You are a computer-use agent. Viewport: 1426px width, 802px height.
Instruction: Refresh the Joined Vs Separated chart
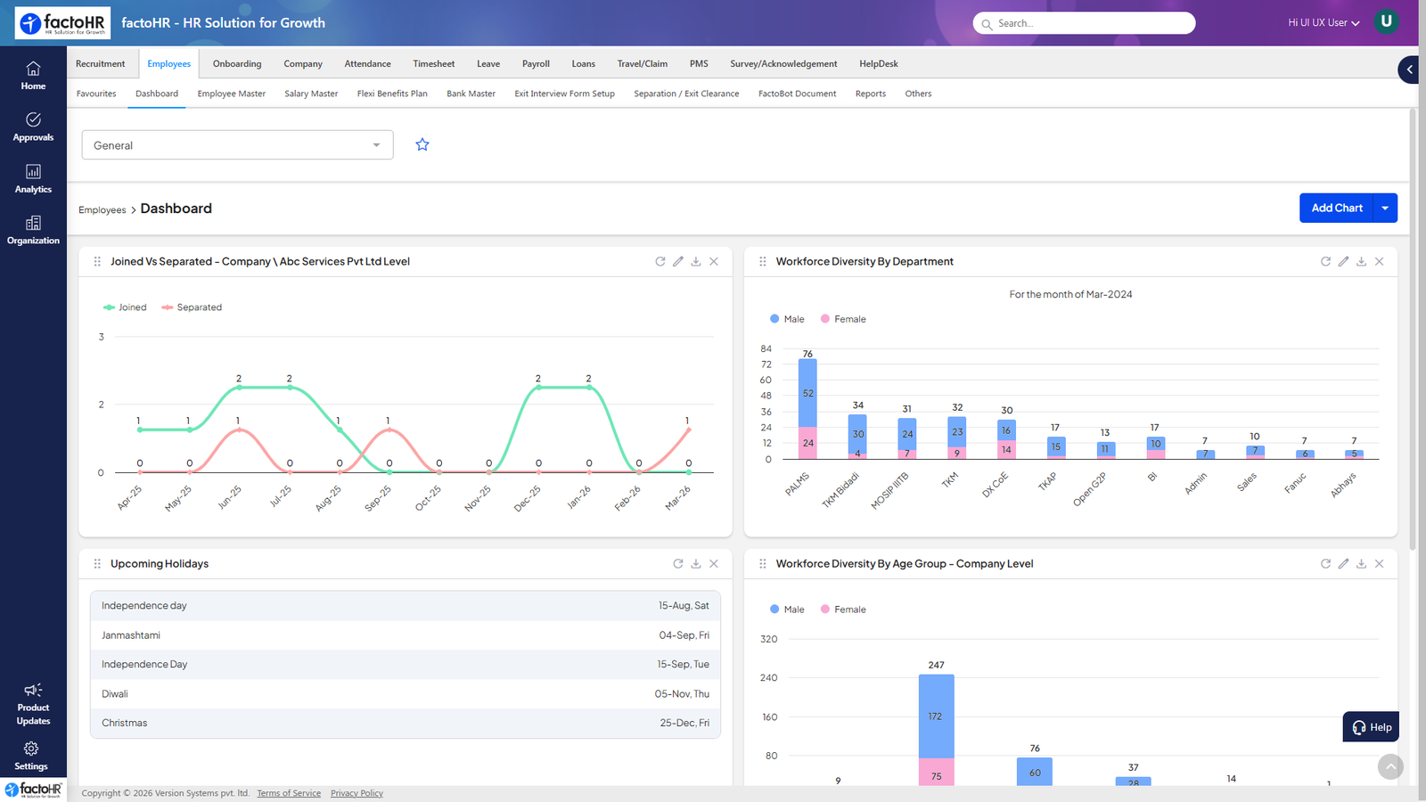point(660,261)
